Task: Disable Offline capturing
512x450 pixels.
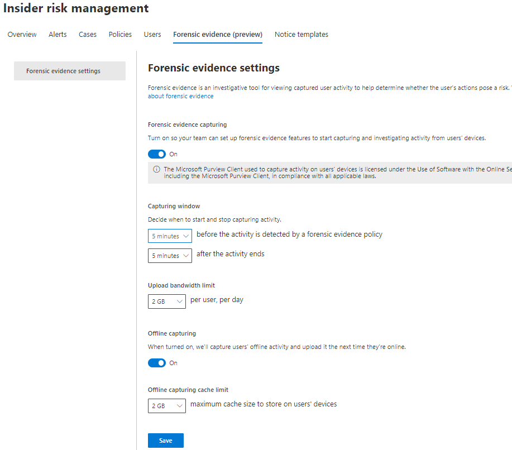Action: (x=156, y=362)
